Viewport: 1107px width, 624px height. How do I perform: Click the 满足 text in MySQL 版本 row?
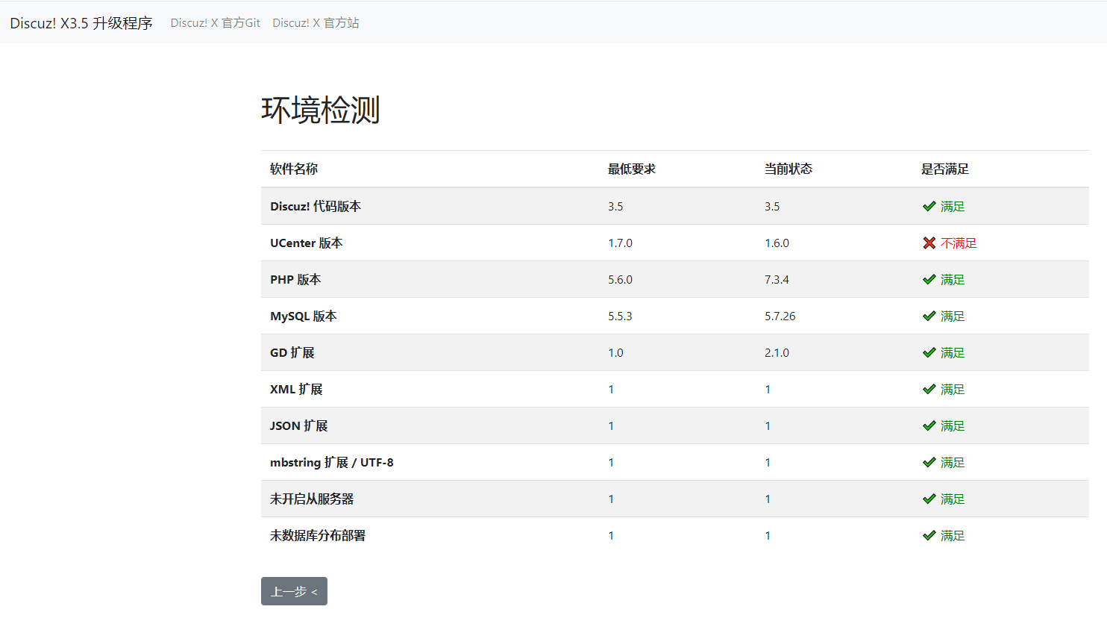click(953, 316)
